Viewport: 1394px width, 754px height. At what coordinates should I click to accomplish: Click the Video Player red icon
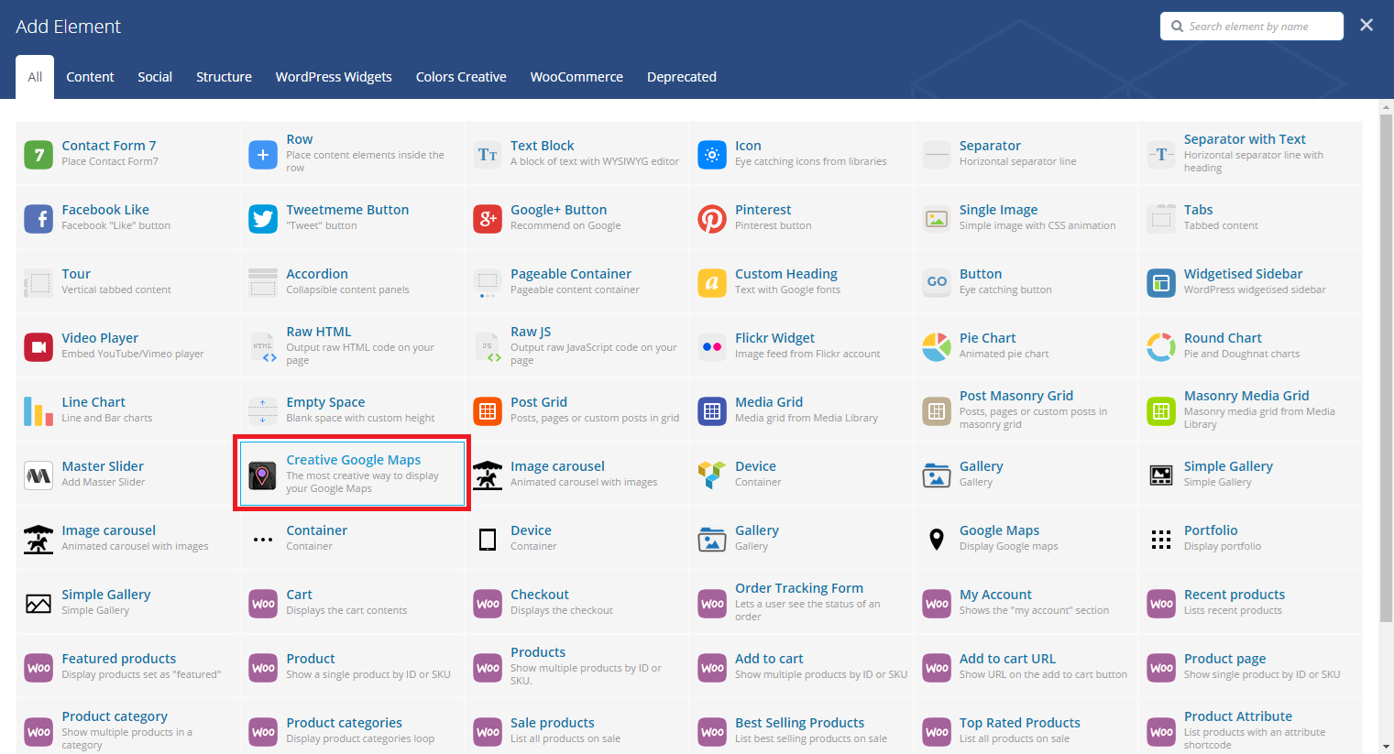(38, 347)
